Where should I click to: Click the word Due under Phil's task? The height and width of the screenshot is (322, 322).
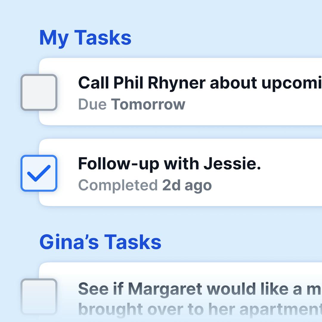92,104
